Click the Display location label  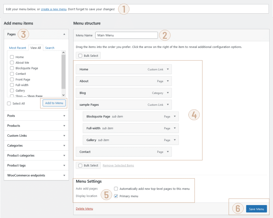[87, 196]
